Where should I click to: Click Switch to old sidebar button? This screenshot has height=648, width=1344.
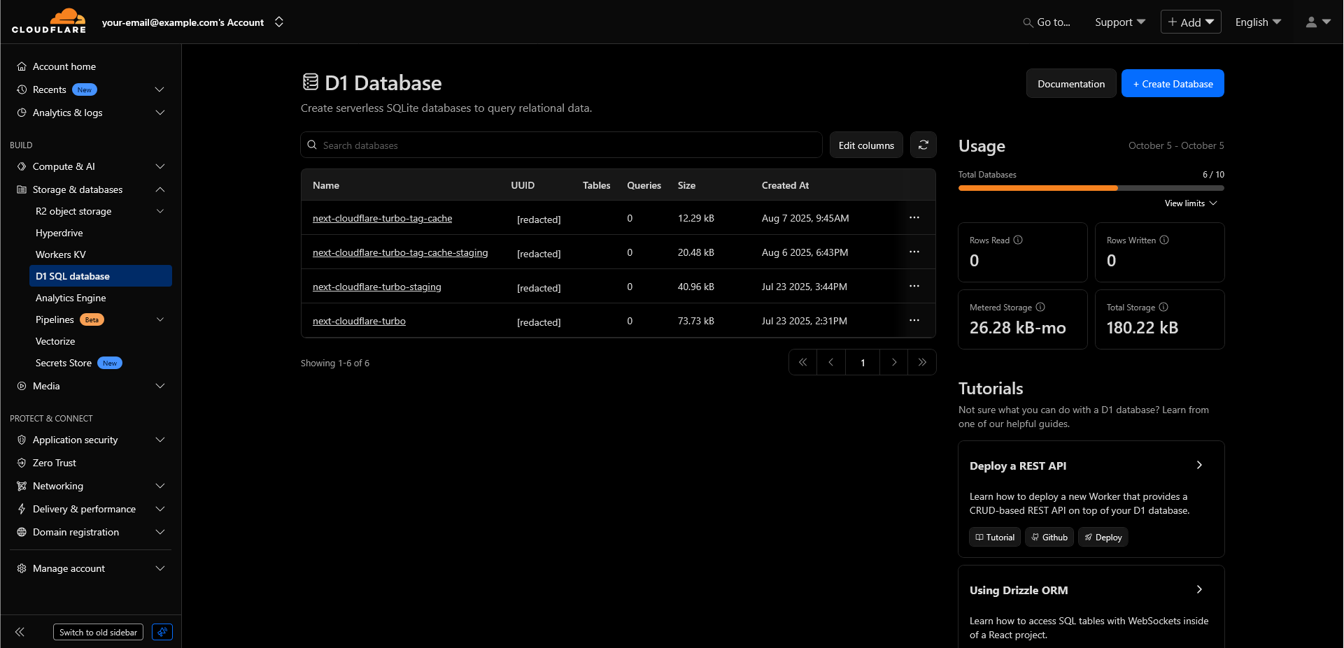pos(98,632)
